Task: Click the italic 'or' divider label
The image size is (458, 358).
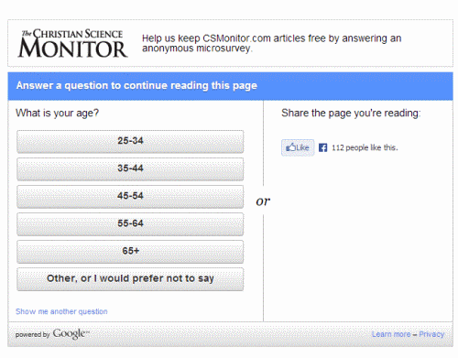Action: coord(263,201)
